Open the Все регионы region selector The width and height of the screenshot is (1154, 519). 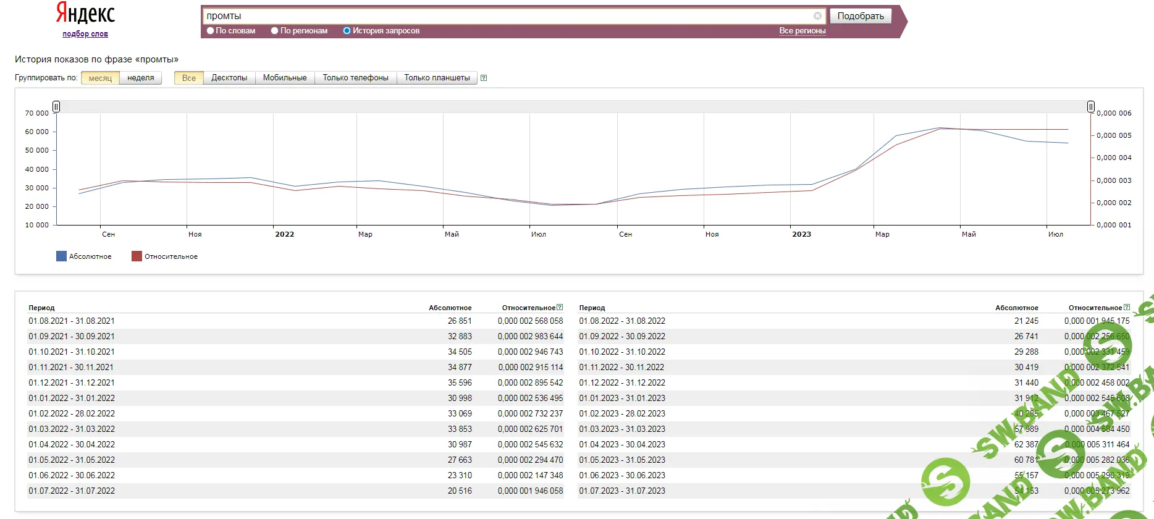coord(802,31)
